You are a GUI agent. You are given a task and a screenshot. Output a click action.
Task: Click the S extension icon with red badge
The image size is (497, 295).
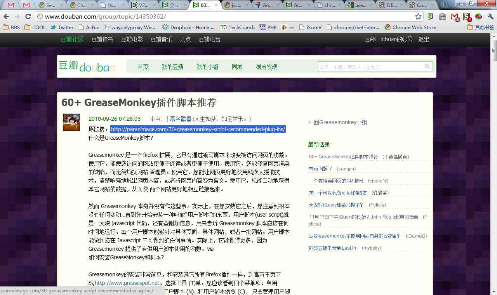(466, 17)
